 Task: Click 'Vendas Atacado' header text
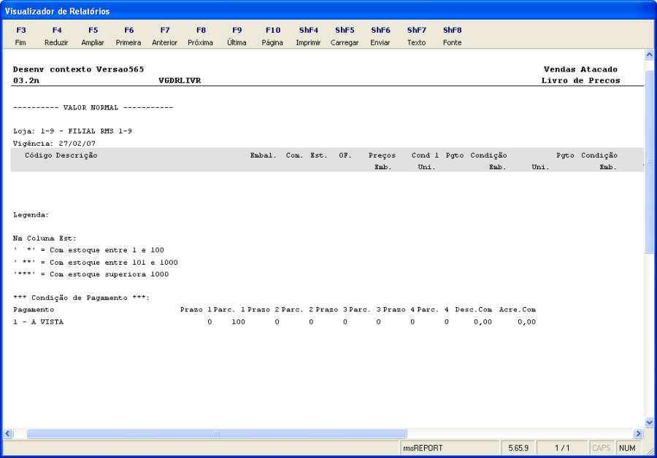pyautogui.click(x=580, y=69)
